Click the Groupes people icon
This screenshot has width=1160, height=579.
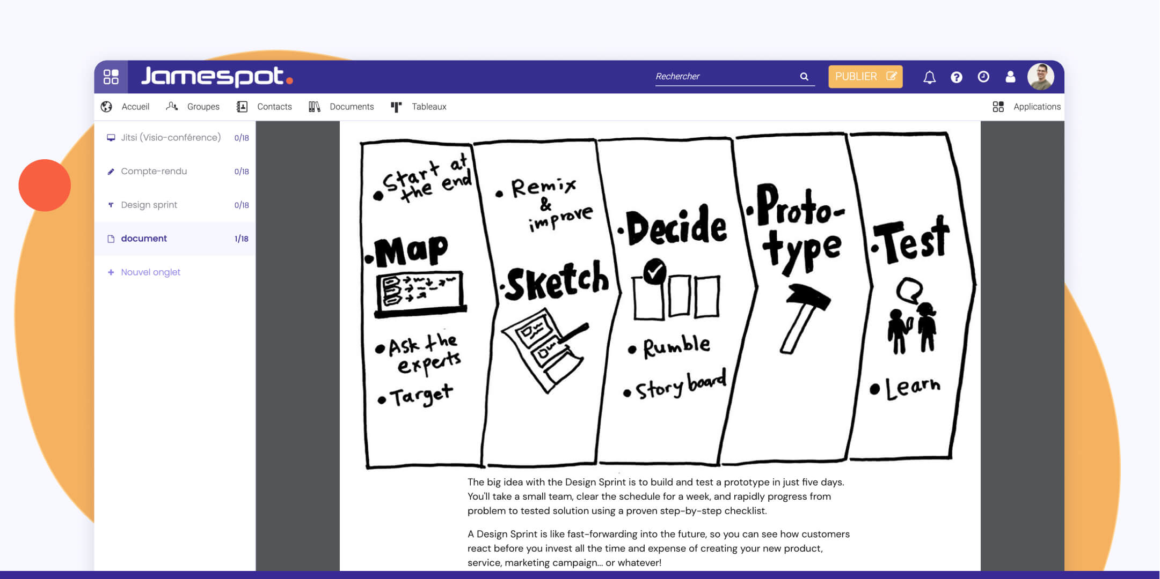coord(172,106)
